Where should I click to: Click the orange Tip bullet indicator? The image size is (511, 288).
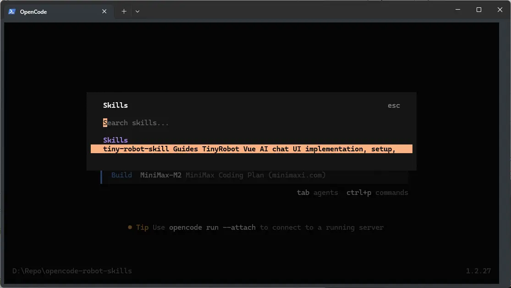pos(130,227)
